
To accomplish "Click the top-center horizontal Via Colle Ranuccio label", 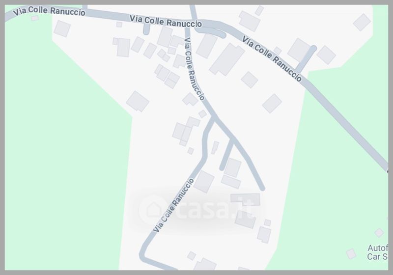I will coord(166,21).
